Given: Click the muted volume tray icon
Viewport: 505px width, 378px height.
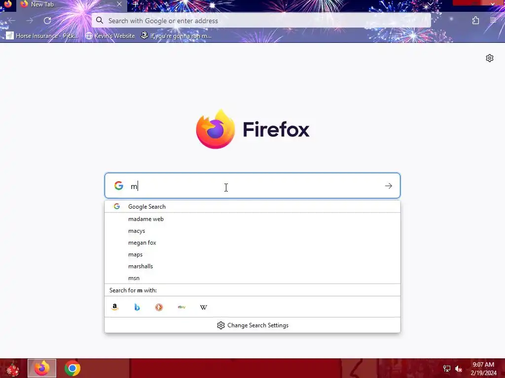Looking at the screenshot, I should tap(459, 369).
